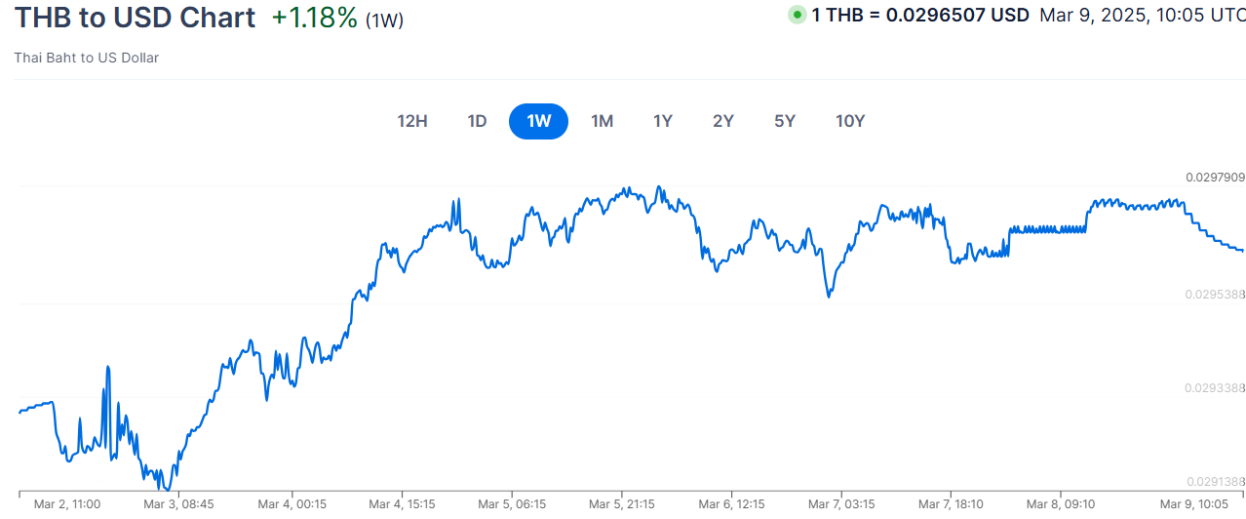The image size is (1246, 519).
Task: Select the 2Y time range
Action: coord(723,122)
